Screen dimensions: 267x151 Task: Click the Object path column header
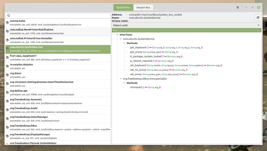[x=187, y=25]
